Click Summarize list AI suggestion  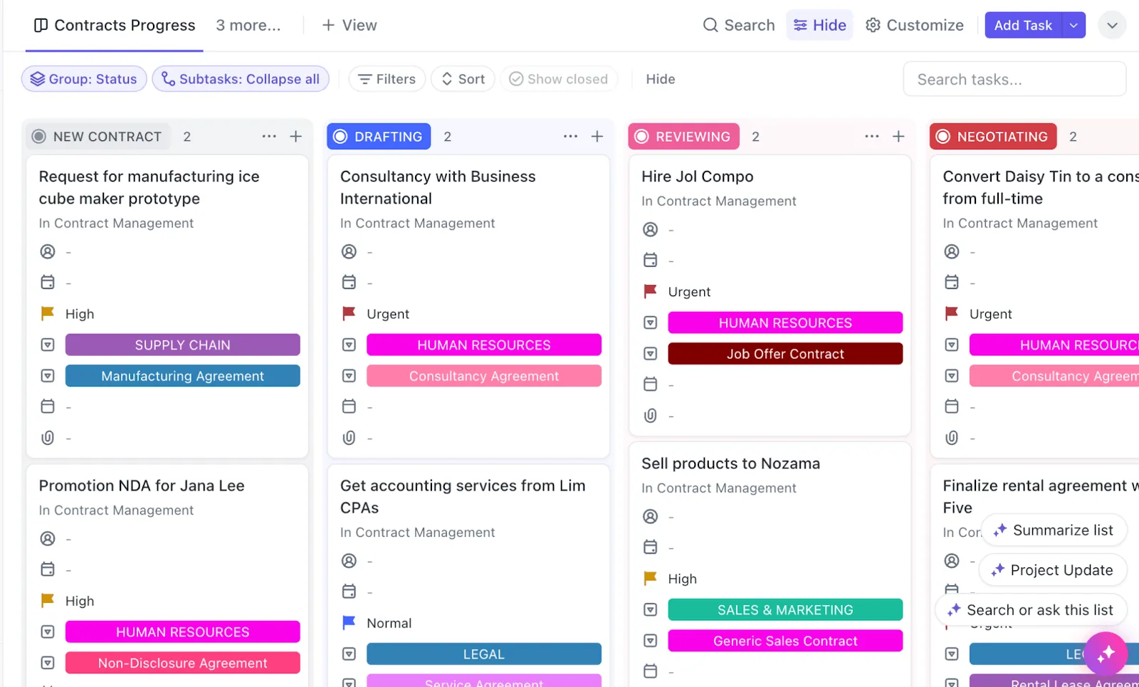1054,530
